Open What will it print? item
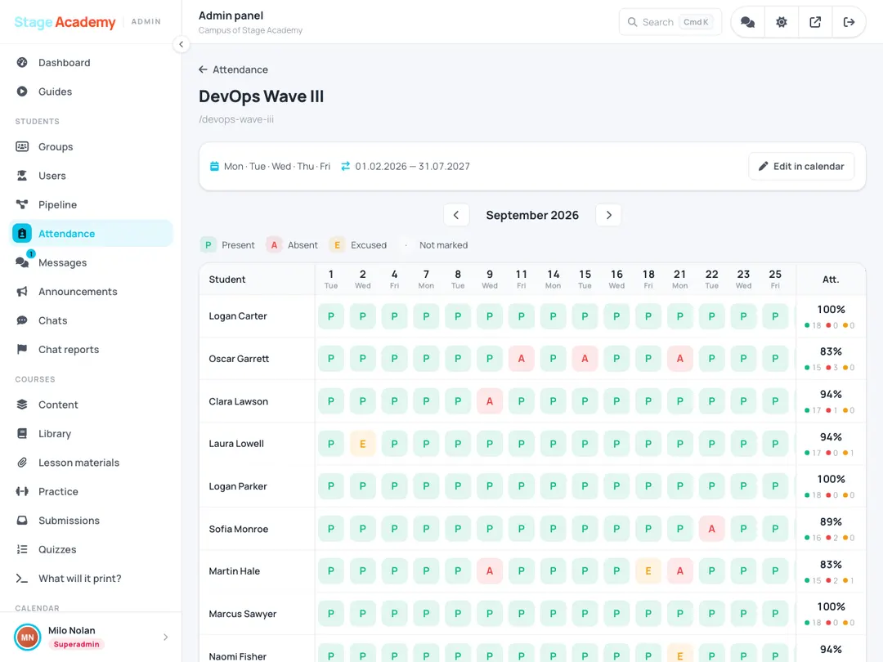883x662 pixels. (92, 579)
